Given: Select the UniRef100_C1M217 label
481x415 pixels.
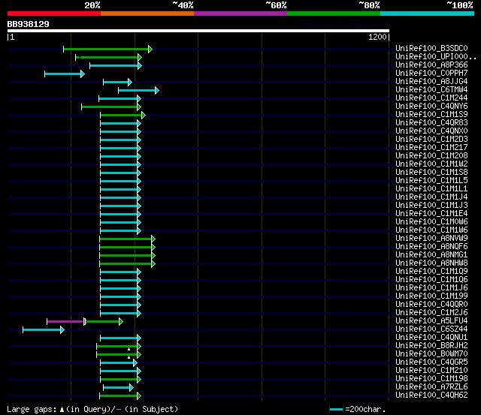Looking at the screenshot, I should 431,148.
